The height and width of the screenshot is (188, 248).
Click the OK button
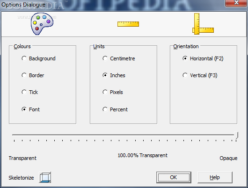click(174, 177)
